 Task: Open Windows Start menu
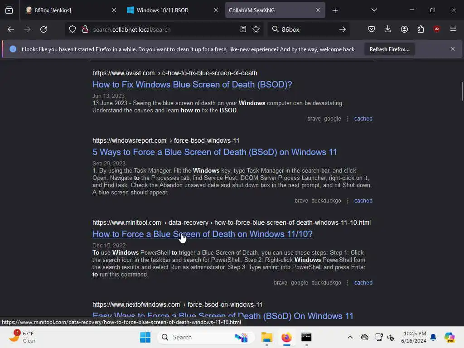(x=145, y=337)
